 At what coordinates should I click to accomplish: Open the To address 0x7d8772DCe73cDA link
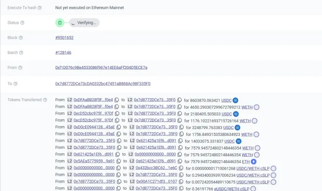[103, 84]
